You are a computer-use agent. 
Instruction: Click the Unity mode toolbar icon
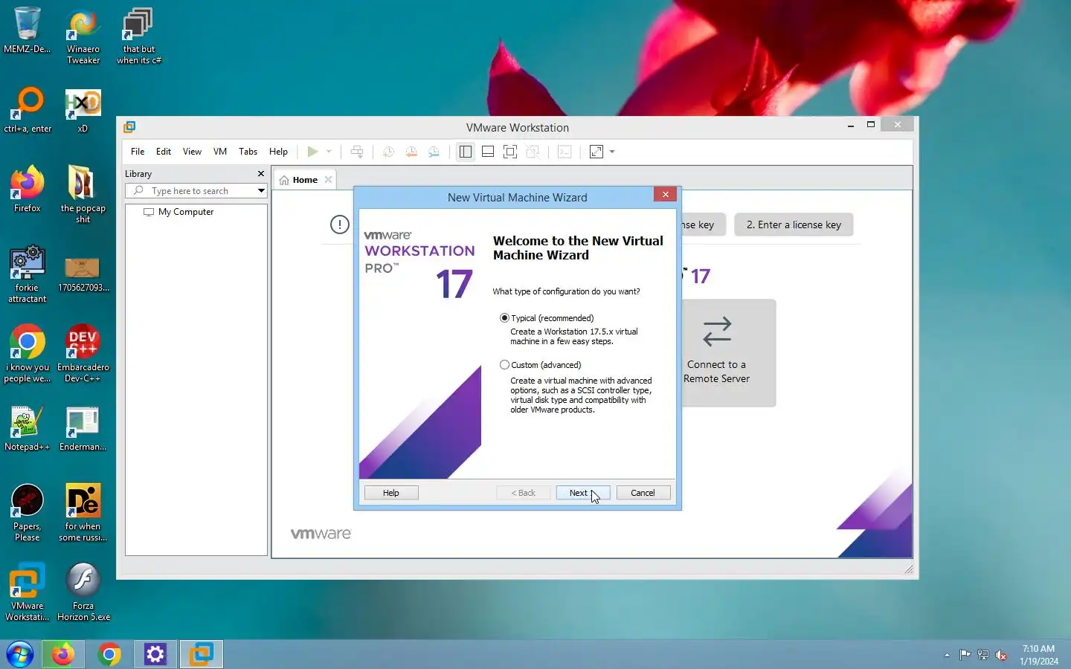[x=533, y=152]
